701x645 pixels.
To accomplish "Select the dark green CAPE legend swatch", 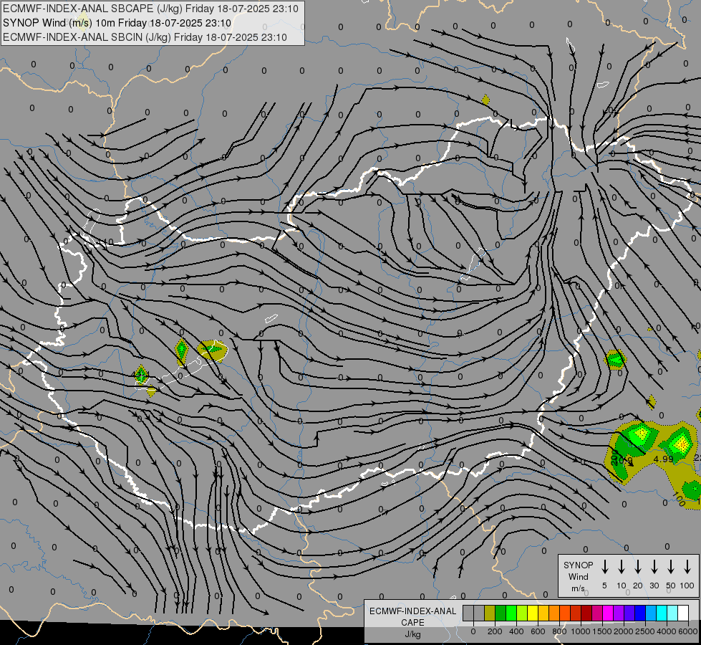I will pos(501,613).
